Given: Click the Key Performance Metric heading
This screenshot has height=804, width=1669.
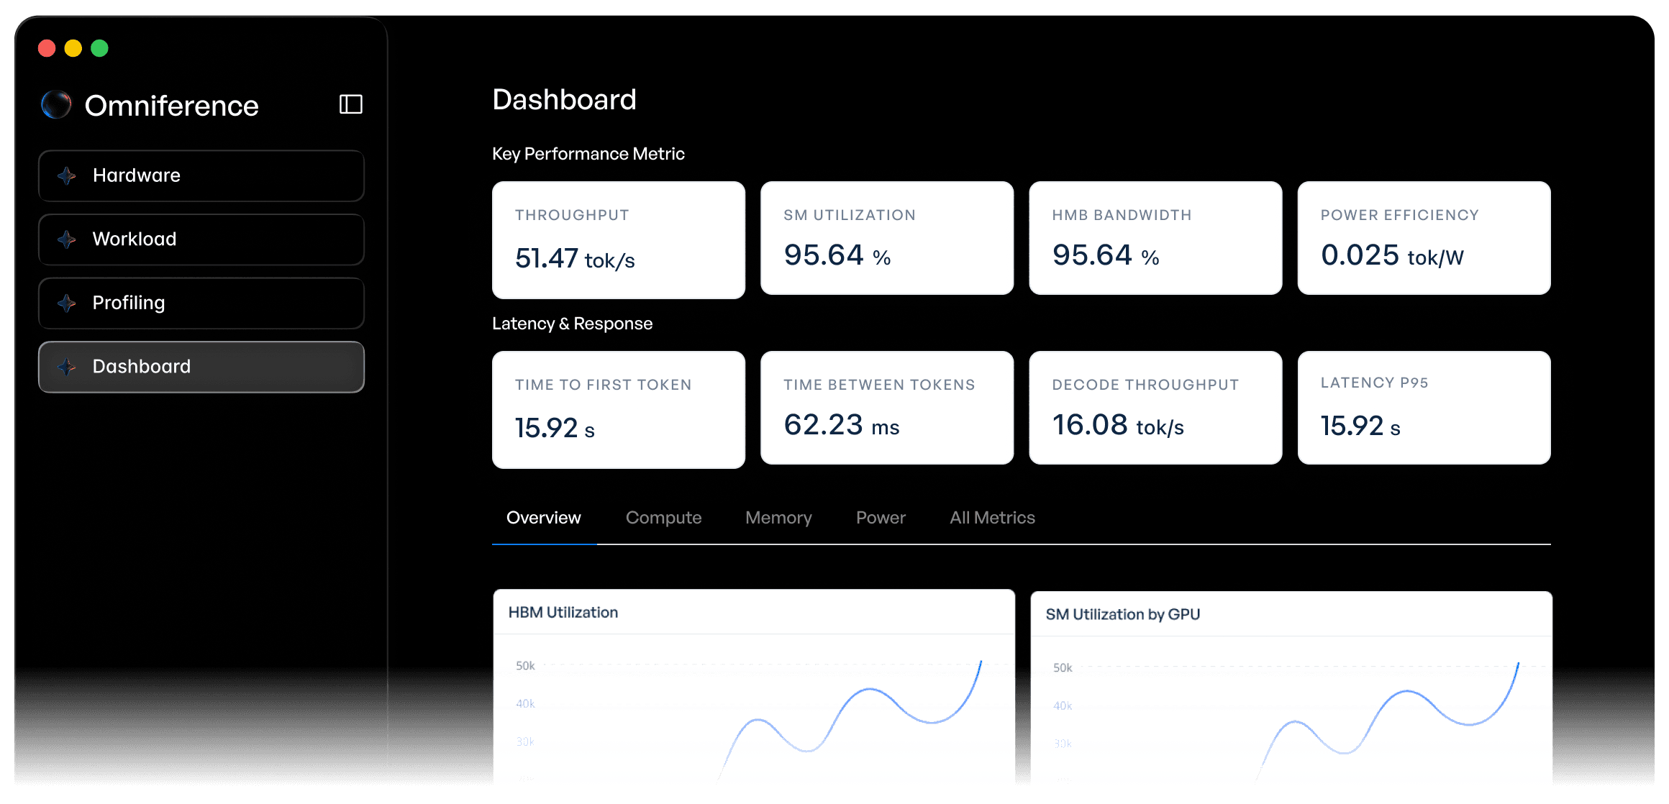Looking at the screenshot, I should tap(588, 154).
